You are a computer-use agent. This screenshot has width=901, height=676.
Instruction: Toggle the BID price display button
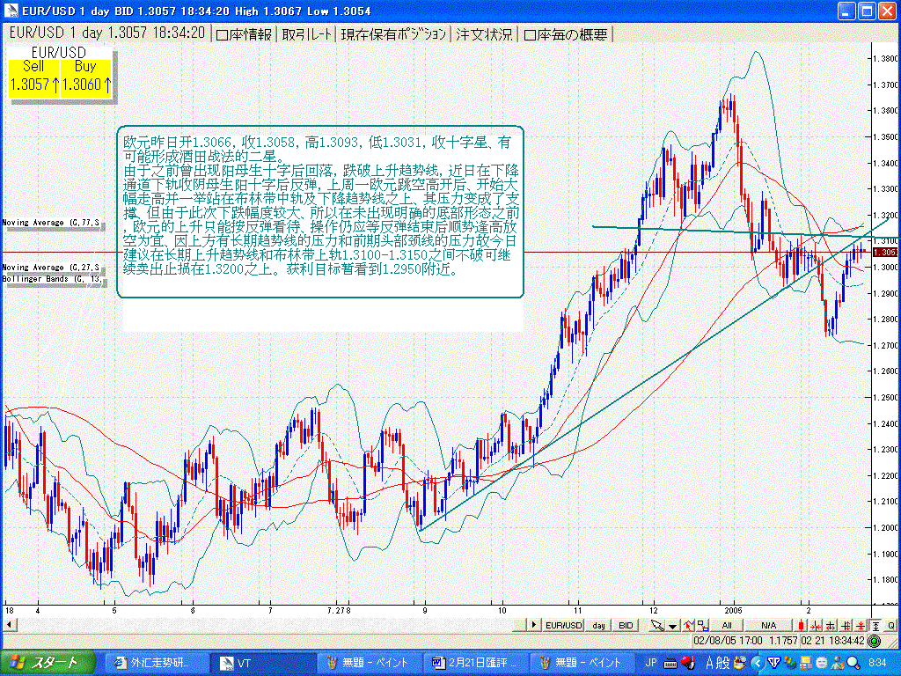[625, 624]
